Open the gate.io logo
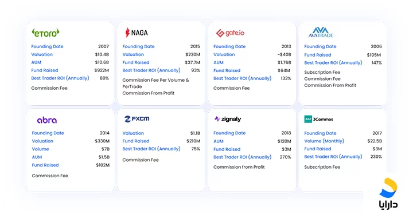 pyautogui.click(x=230, y=33)
